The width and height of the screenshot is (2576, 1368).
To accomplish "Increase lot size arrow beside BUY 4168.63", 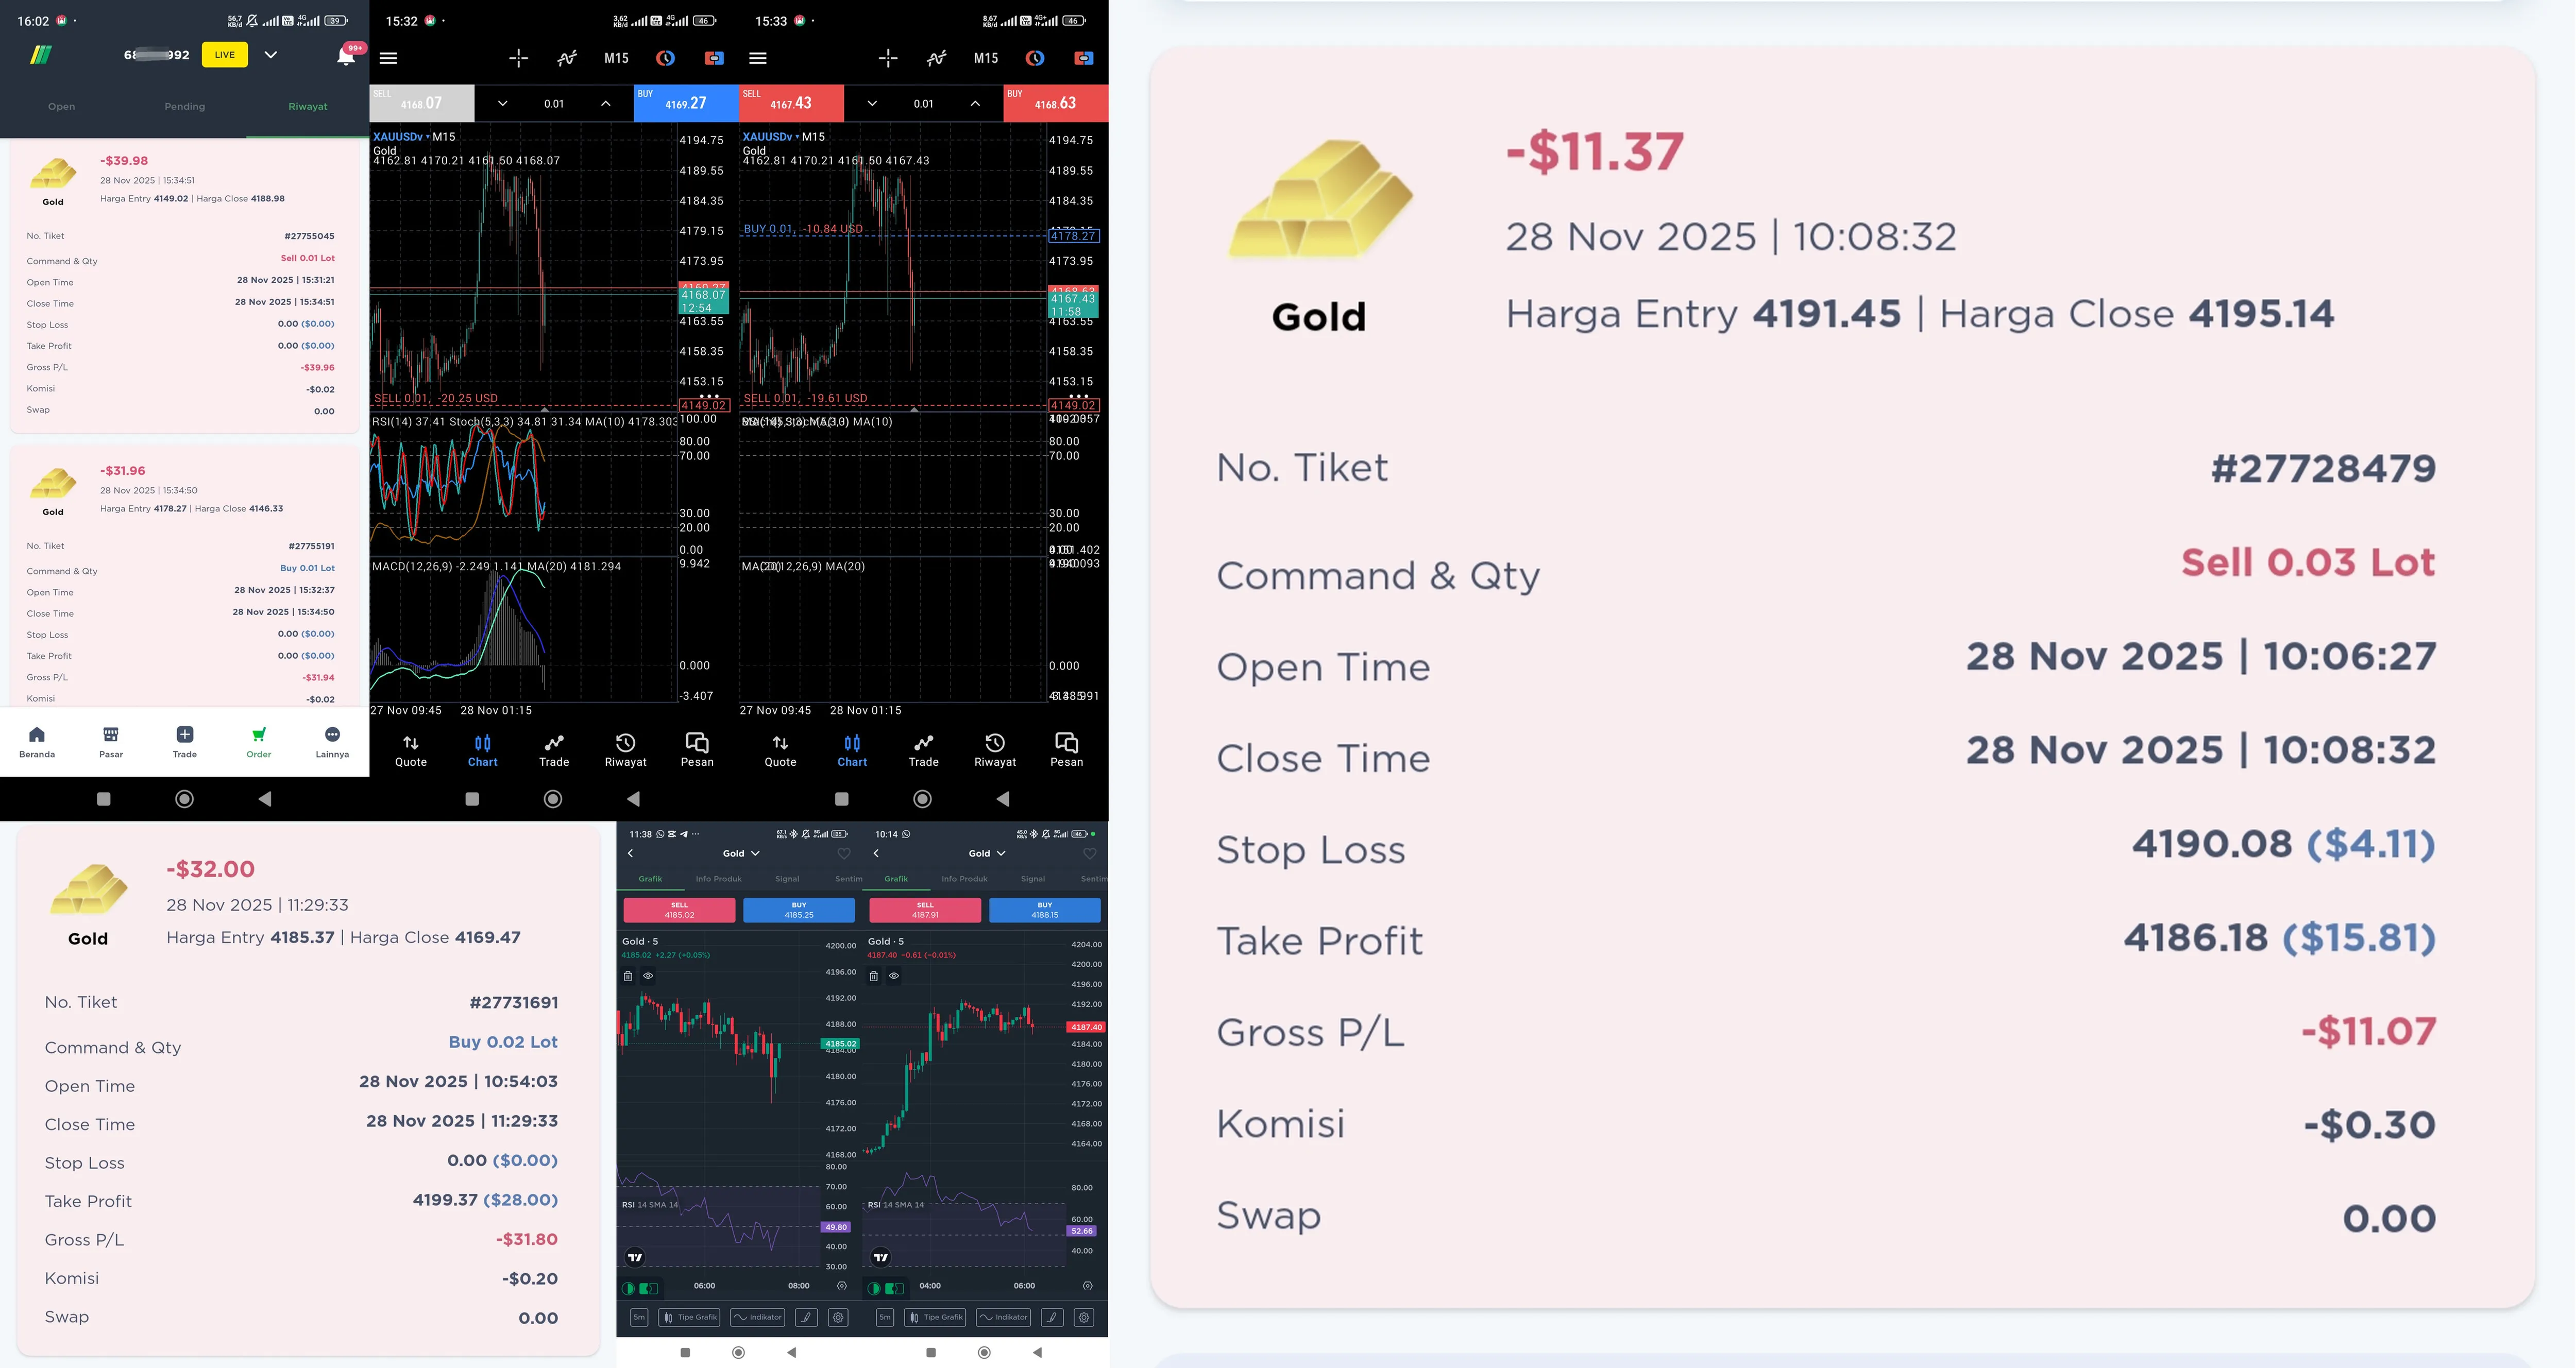I will click(975, 103).
